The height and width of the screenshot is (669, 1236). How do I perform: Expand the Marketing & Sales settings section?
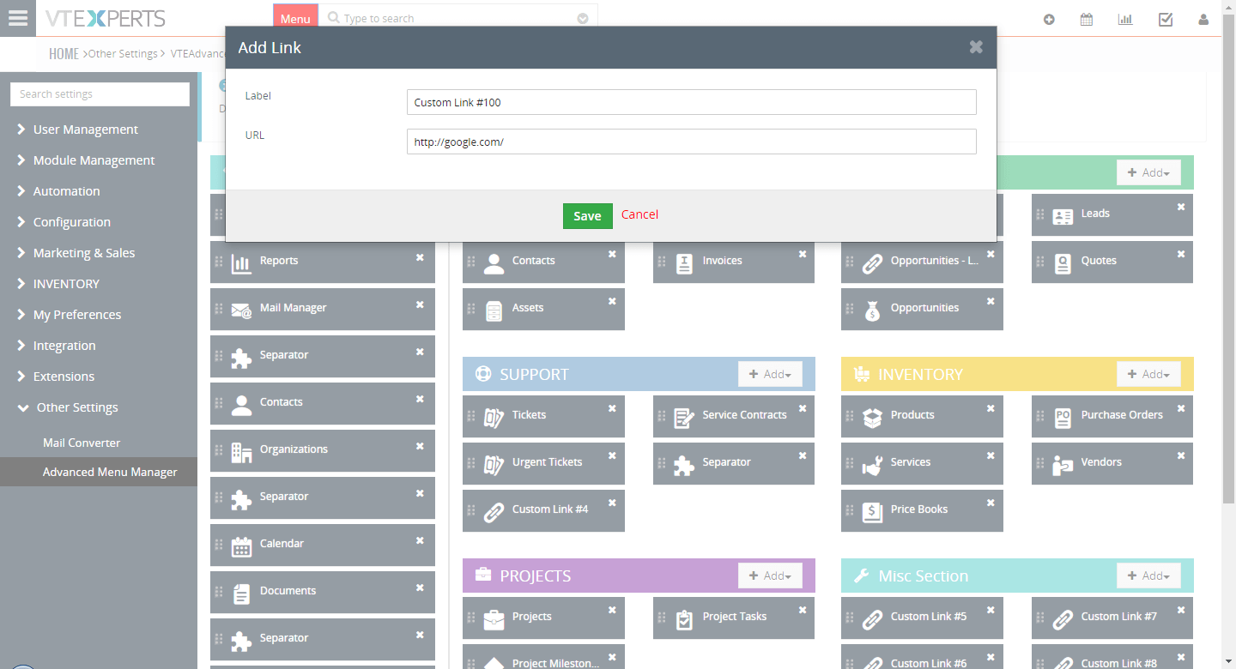click(x=83, y=252)
